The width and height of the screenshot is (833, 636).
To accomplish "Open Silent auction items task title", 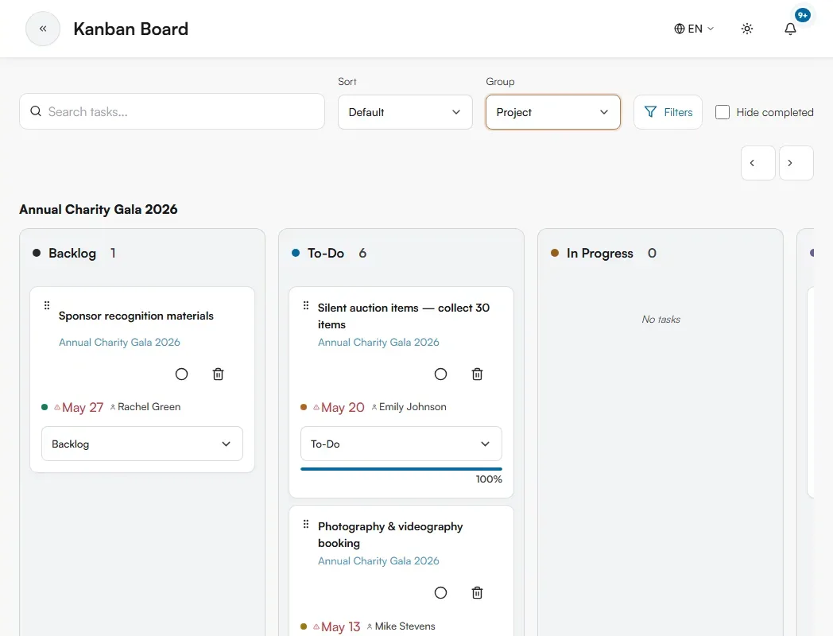I will click(x=404, y=316).
